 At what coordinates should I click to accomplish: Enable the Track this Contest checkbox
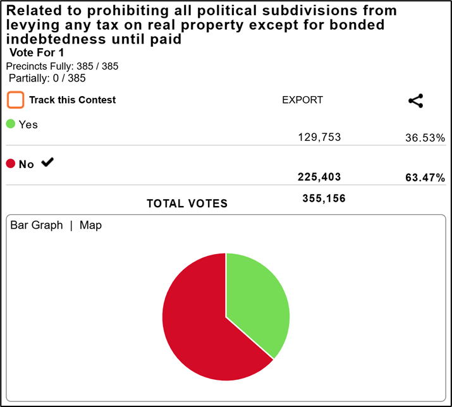click(16, 100)
